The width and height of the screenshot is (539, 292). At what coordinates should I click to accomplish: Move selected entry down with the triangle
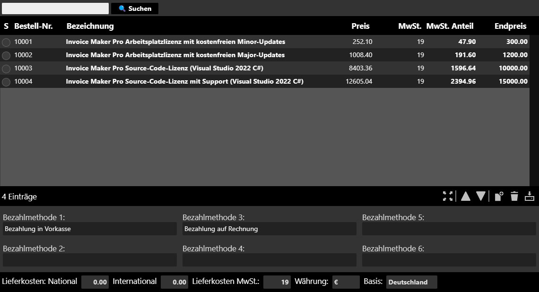point(481,197)
